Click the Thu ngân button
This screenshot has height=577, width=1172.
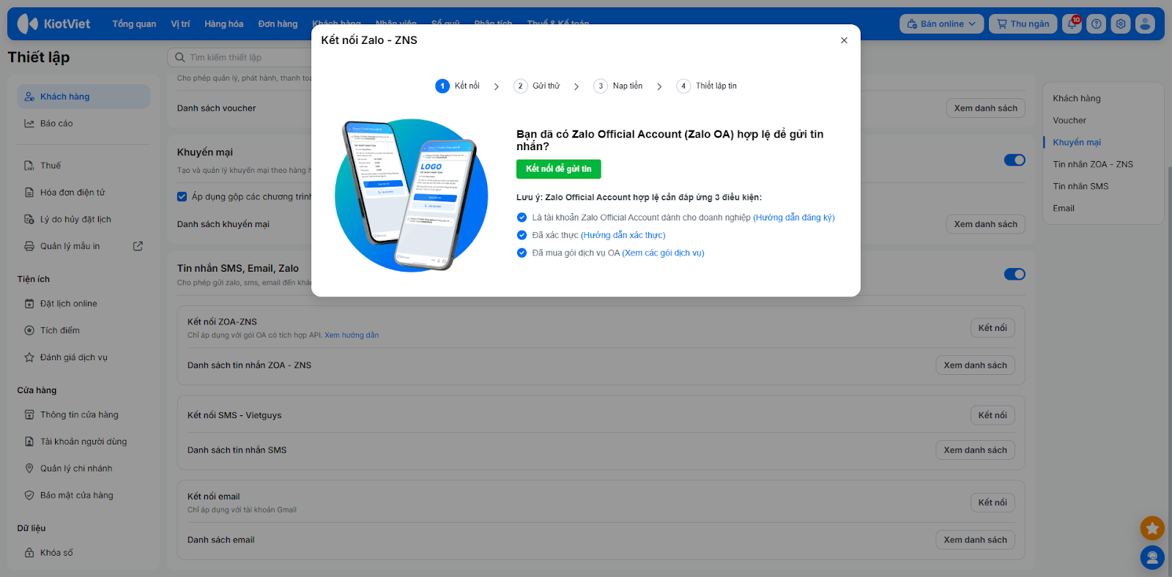(x=1023, y=24)
